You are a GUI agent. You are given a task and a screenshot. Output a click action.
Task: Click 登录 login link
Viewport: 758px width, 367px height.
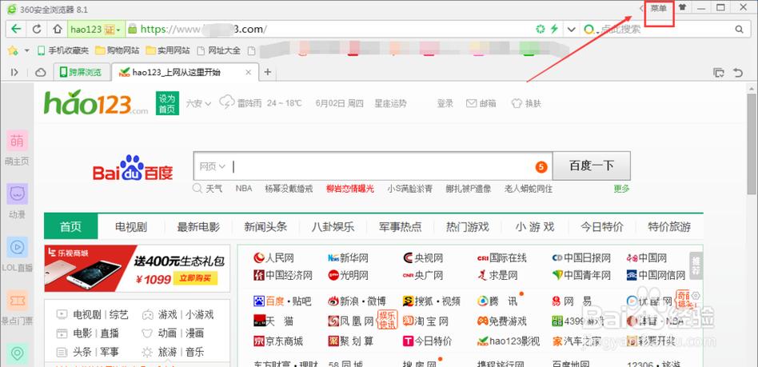coord(445,103)
